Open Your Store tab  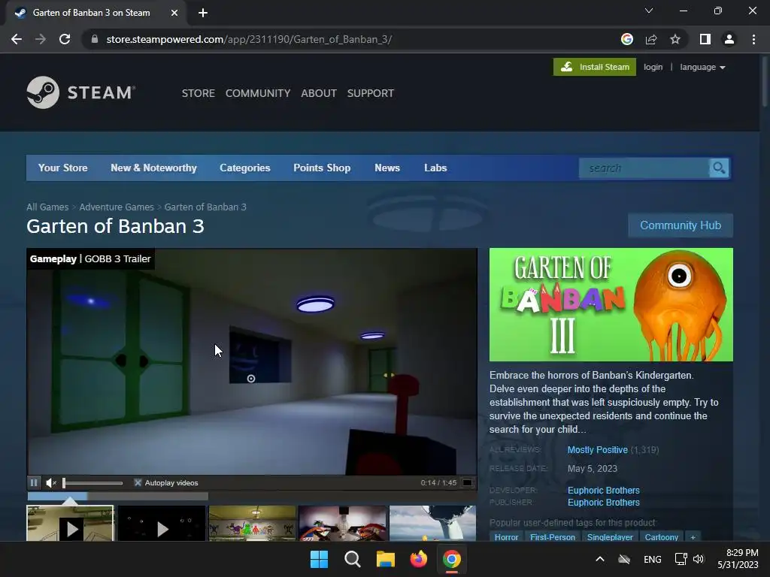(63, 168)
